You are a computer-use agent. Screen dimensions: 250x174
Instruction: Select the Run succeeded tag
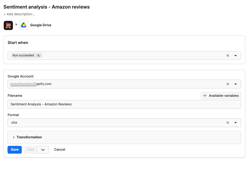pyautogui.click(x=23, y=55)
